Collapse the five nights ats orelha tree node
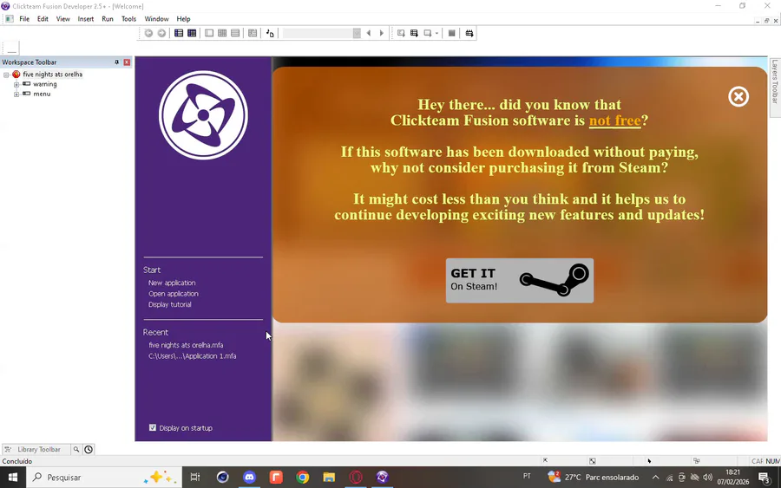Image resolution: width=781 pixels, height=488 pixels. [6, 75]
